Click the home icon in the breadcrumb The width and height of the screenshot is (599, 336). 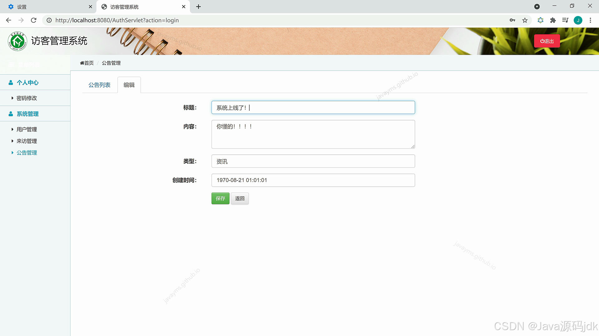(82, 63)
